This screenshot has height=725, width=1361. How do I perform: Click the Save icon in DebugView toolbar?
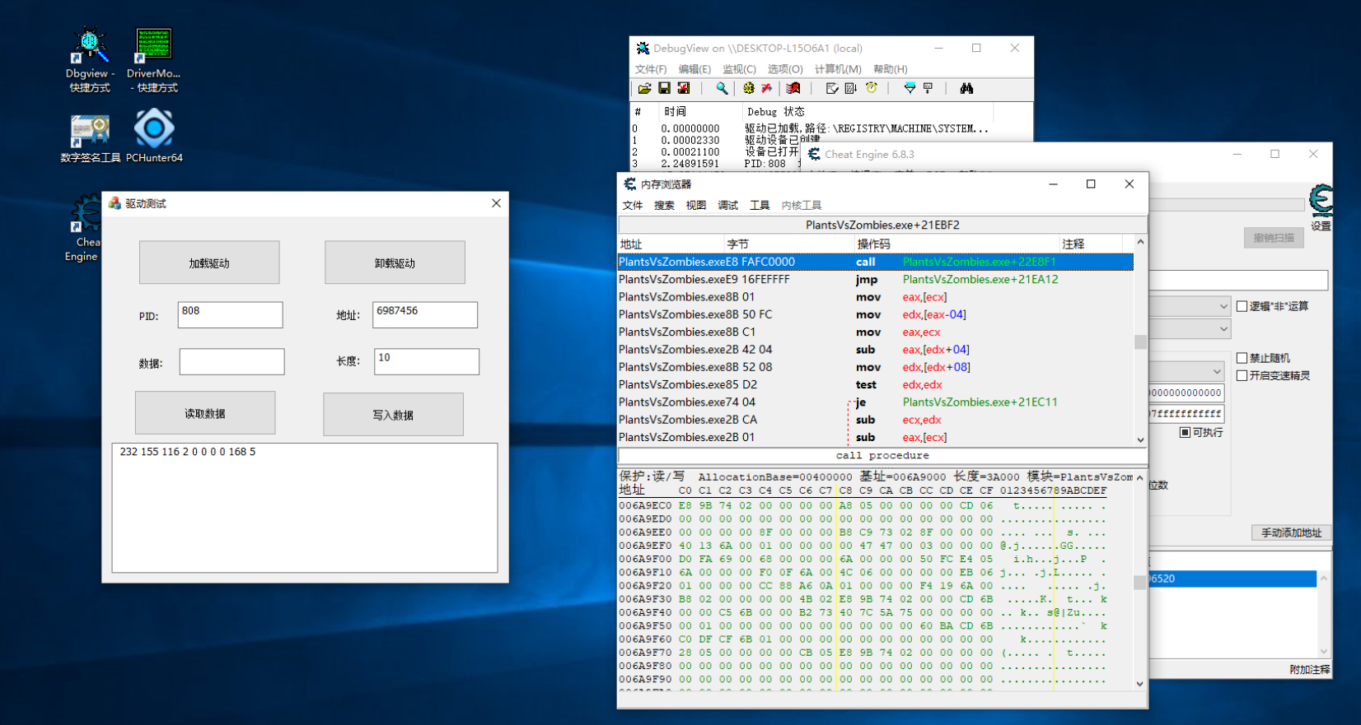(x=664, y=88)
